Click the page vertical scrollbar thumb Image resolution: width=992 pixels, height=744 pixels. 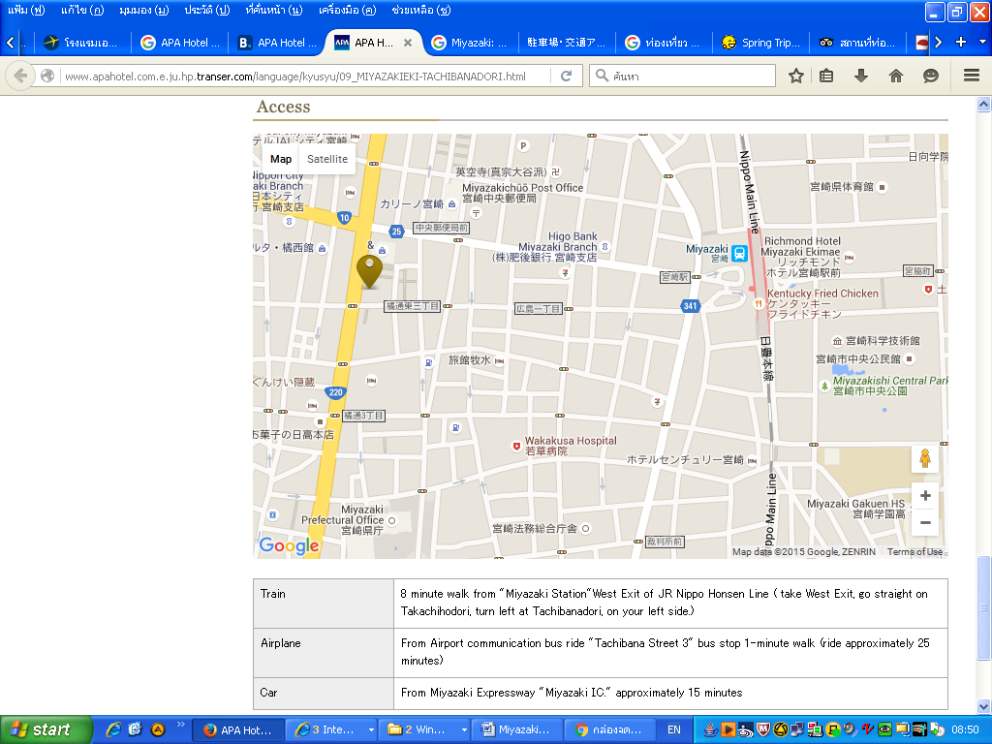click(983, 607)
